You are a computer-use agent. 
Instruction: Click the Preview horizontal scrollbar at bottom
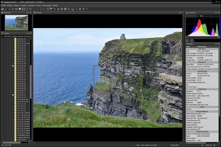[x=108, y=143]
